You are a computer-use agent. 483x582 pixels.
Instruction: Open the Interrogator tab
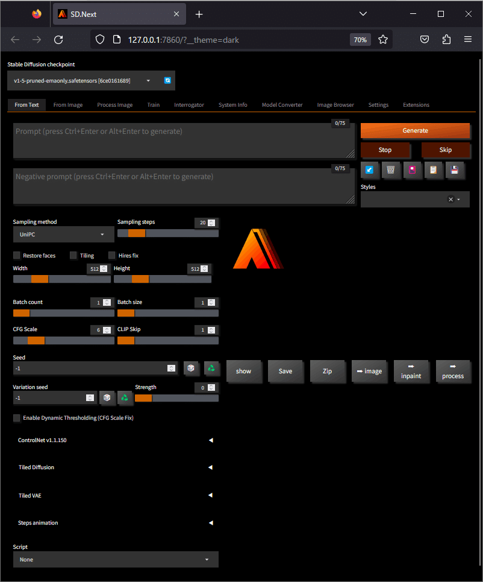189,105
